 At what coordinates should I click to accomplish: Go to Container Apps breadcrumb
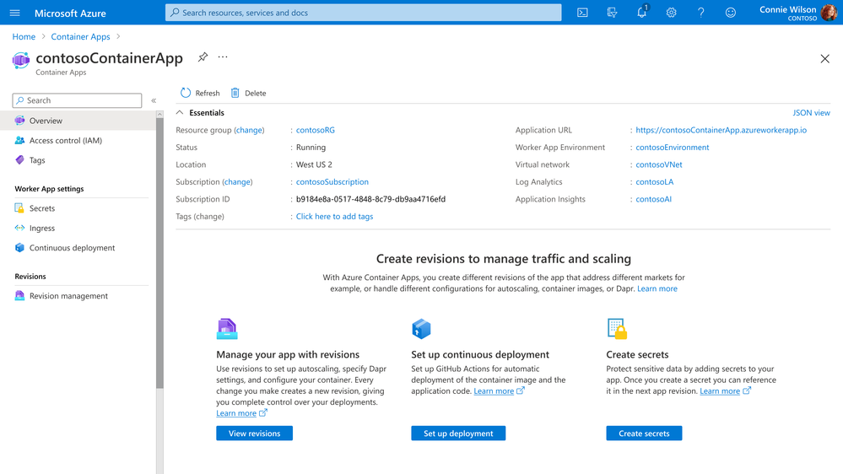(x=81, y=36)
